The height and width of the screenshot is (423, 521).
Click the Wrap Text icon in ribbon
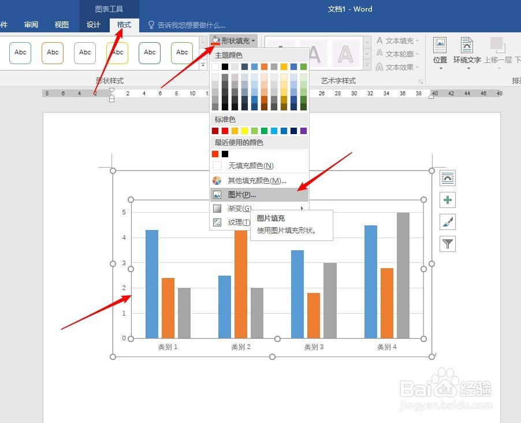point(467,45)
